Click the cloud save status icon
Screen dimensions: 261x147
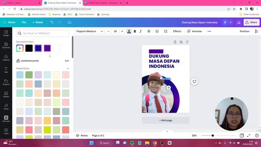coord(69,22)
